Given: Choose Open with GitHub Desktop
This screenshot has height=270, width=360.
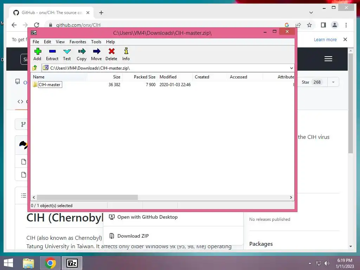Looking at the screenshot, I should pos(147,217).
